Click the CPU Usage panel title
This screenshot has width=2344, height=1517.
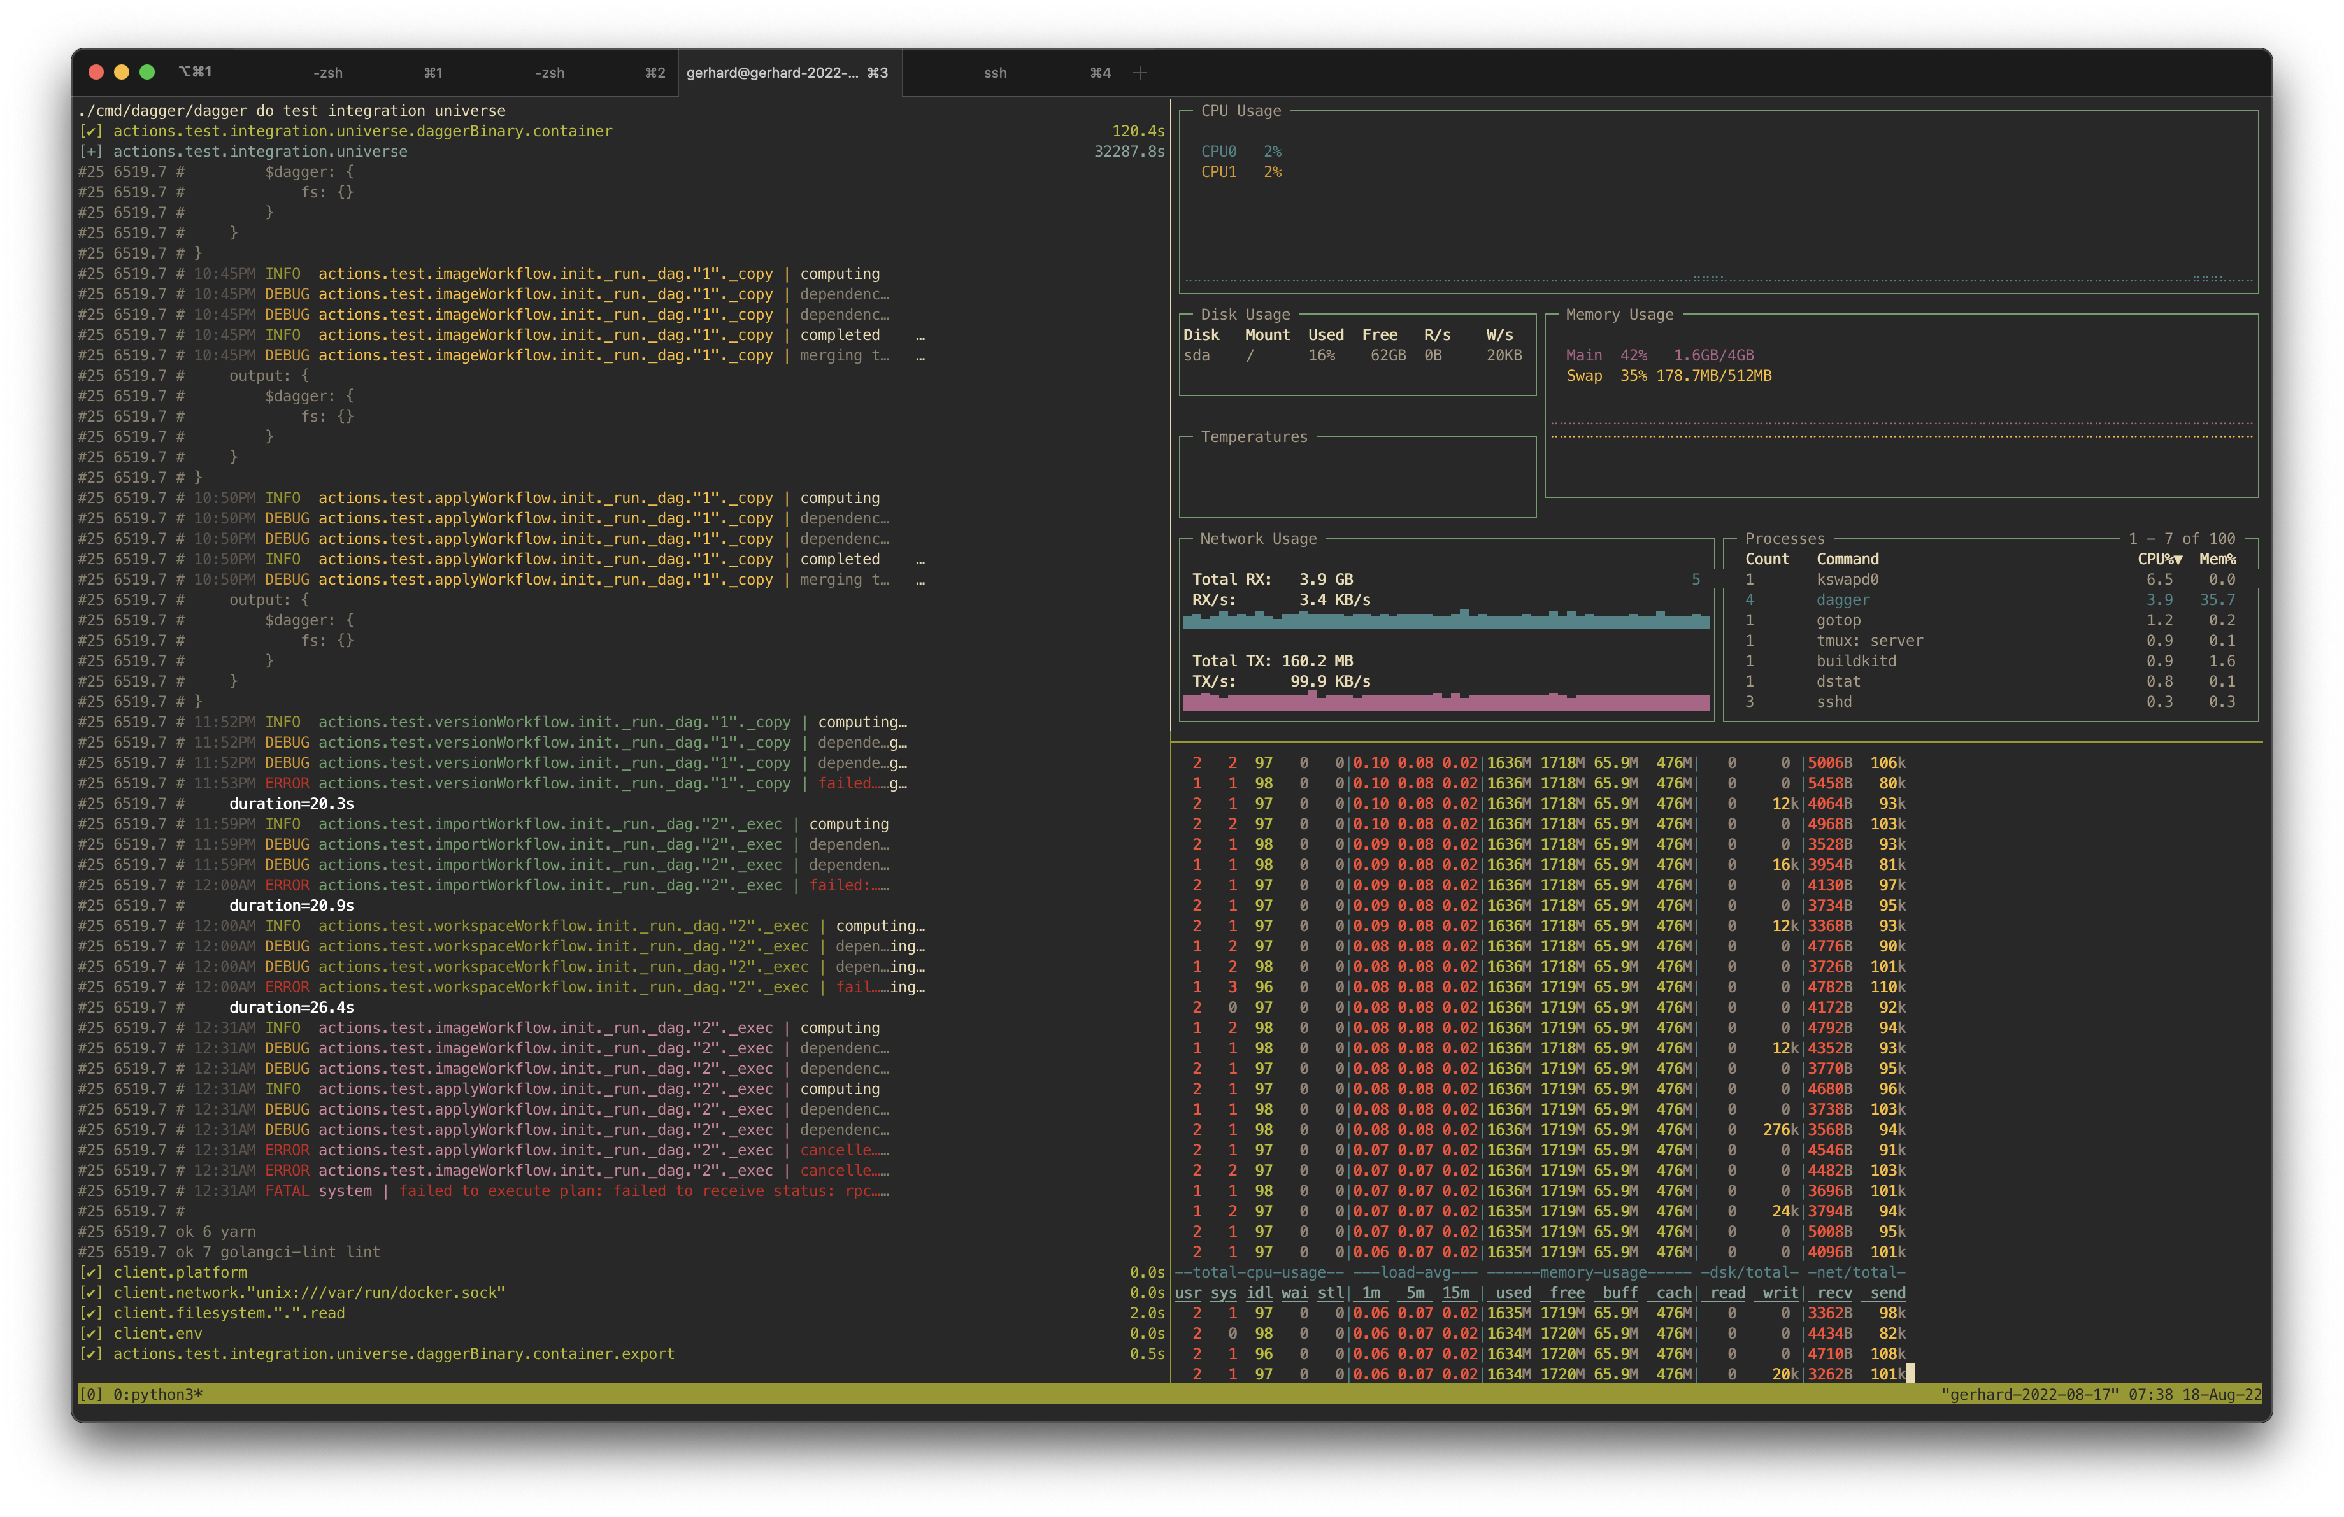click(x=1241, y=111)
